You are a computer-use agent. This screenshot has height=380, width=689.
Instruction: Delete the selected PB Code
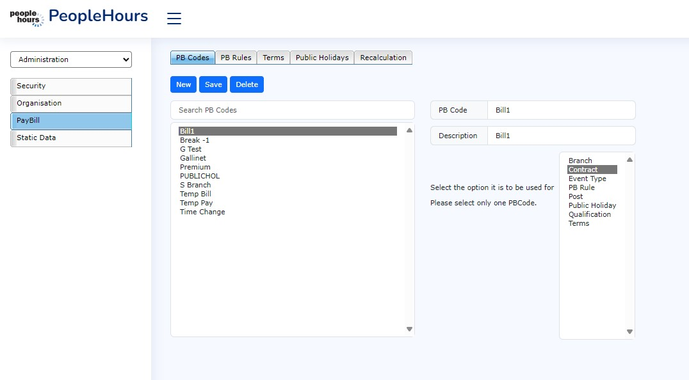coord(247,84)
